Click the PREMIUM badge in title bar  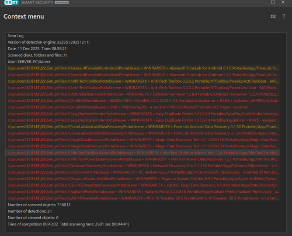62,3
